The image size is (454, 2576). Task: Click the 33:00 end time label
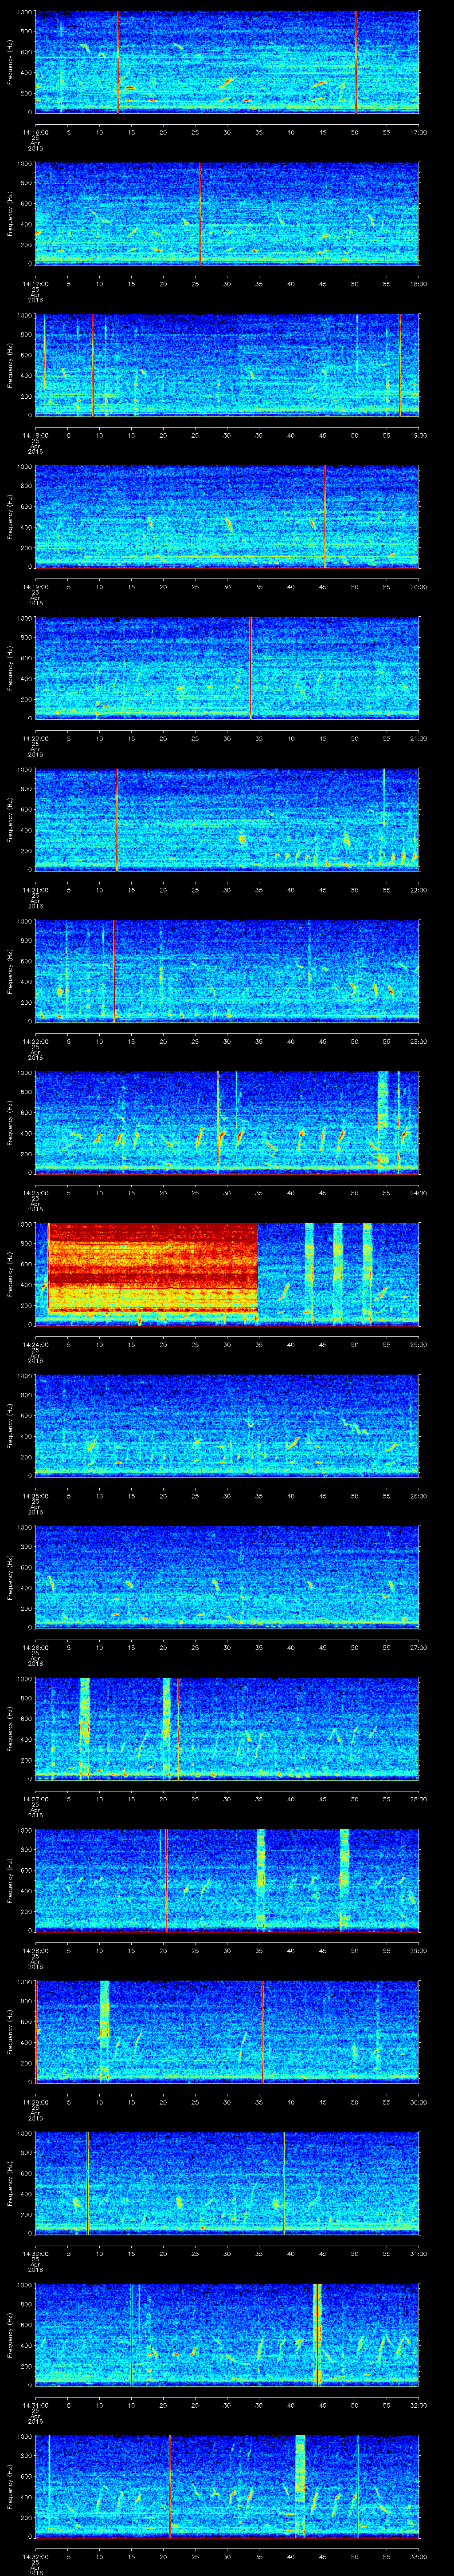(418, 2556)
